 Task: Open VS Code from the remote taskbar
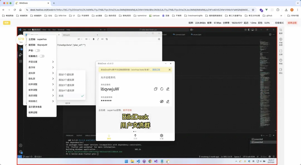138,161
